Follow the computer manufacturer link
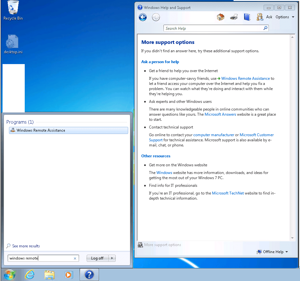 tap(214, 135)
